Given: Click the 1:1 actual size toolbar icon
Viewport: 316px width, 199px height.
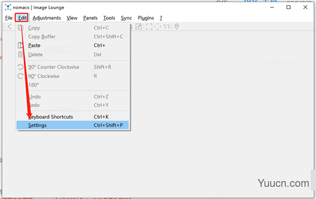Looking at the screenshot, I should pos(166,27).
